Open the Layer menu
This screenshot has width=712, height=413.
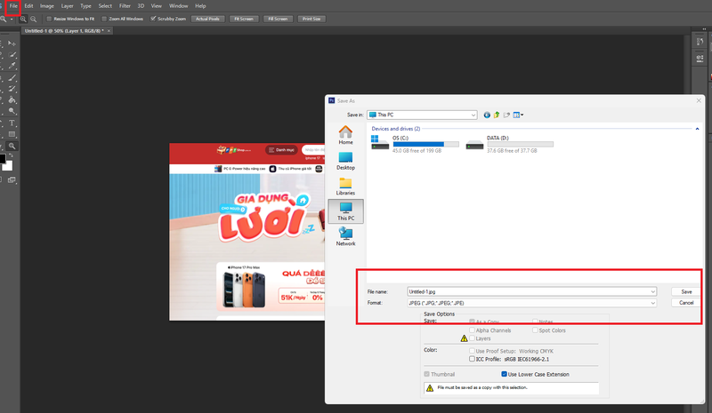point(68,6)
